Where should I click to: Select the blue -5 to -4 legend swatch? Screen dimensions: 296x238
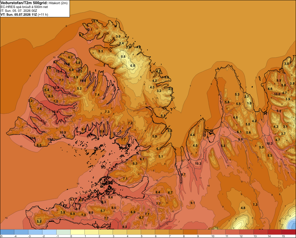coord(7,232)
